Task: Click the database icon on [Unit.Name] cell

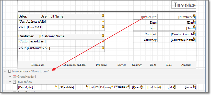Action: [x=160, y=86]
